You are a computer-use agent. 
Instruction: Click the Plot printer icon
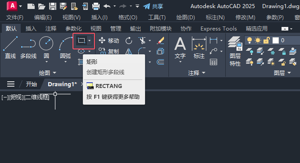coord(96,6)
